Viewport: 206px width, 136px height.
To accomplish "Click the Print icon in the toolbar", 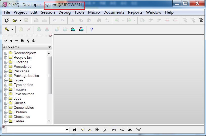I will (x=36, y=20).
